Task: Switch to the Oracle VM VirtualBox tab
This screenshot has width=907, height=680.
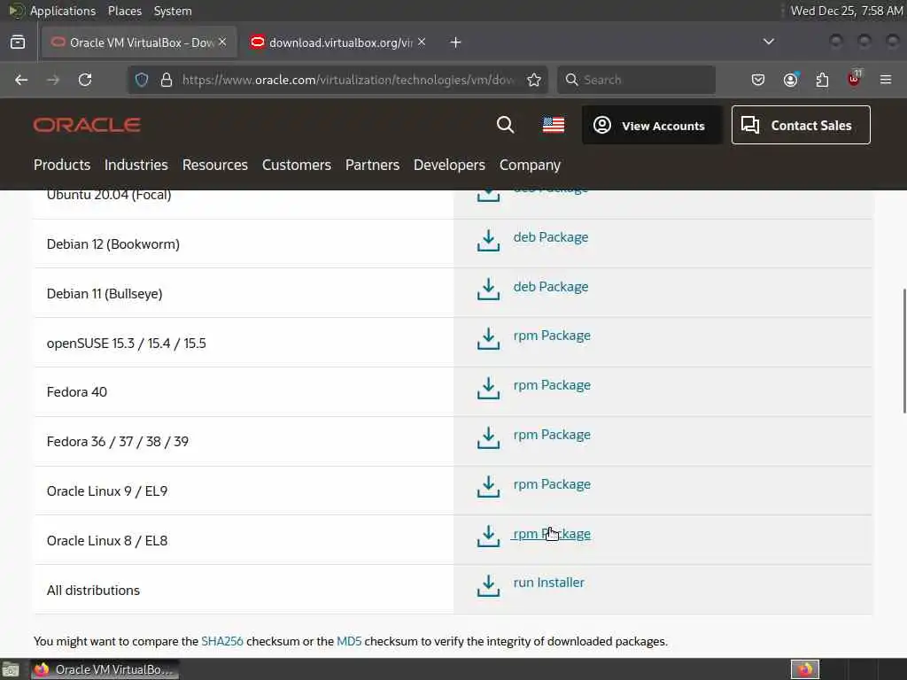Action: (139, 42)
